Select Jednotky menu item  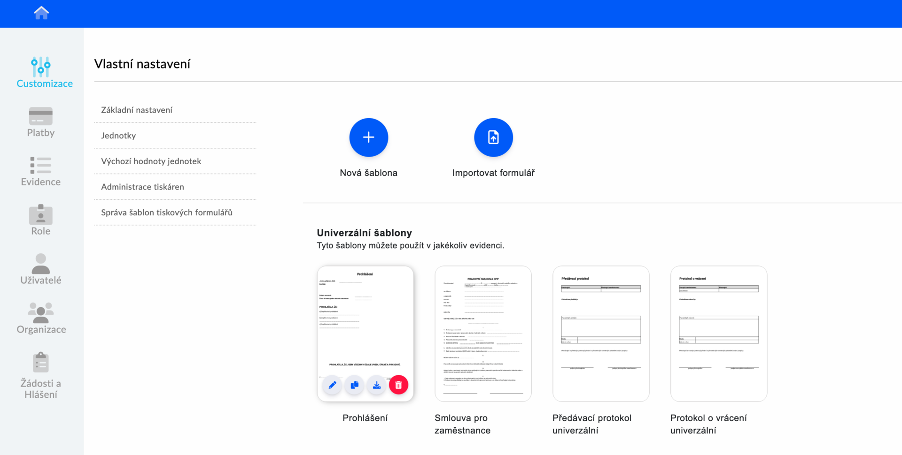click(118, 136)
